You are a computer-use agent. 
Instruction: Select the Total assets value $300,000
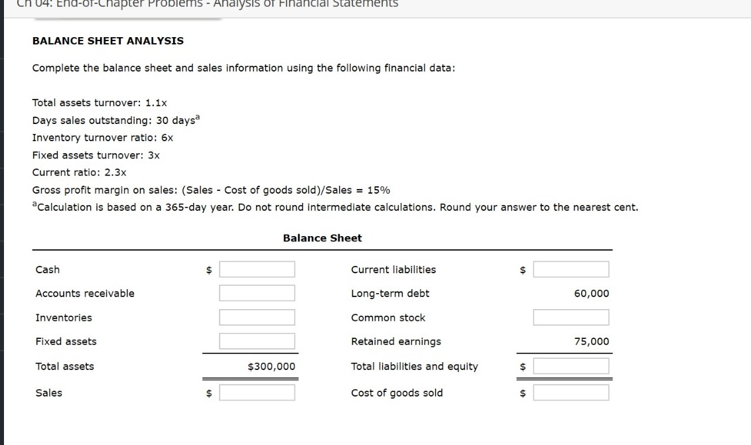(x=273, y=365)
